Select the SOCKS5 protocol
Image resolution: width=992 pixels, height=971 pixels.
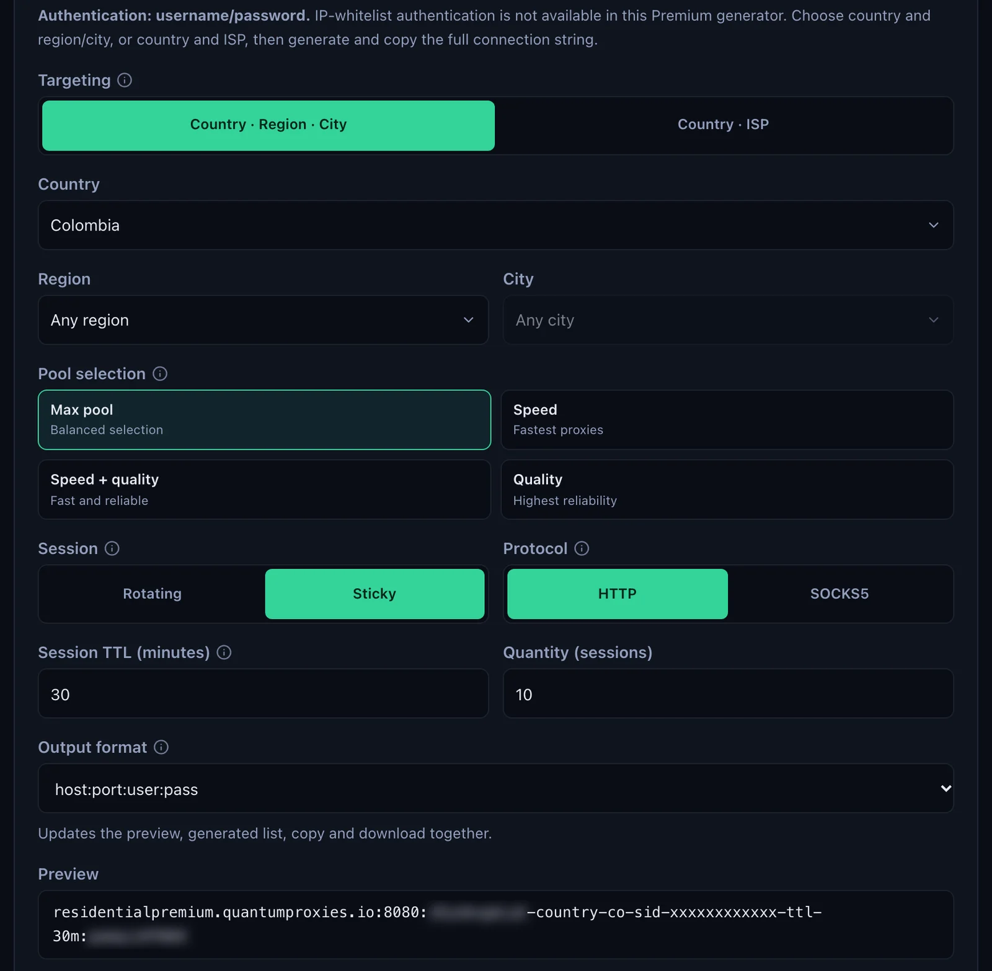click(x=839, y=594)
